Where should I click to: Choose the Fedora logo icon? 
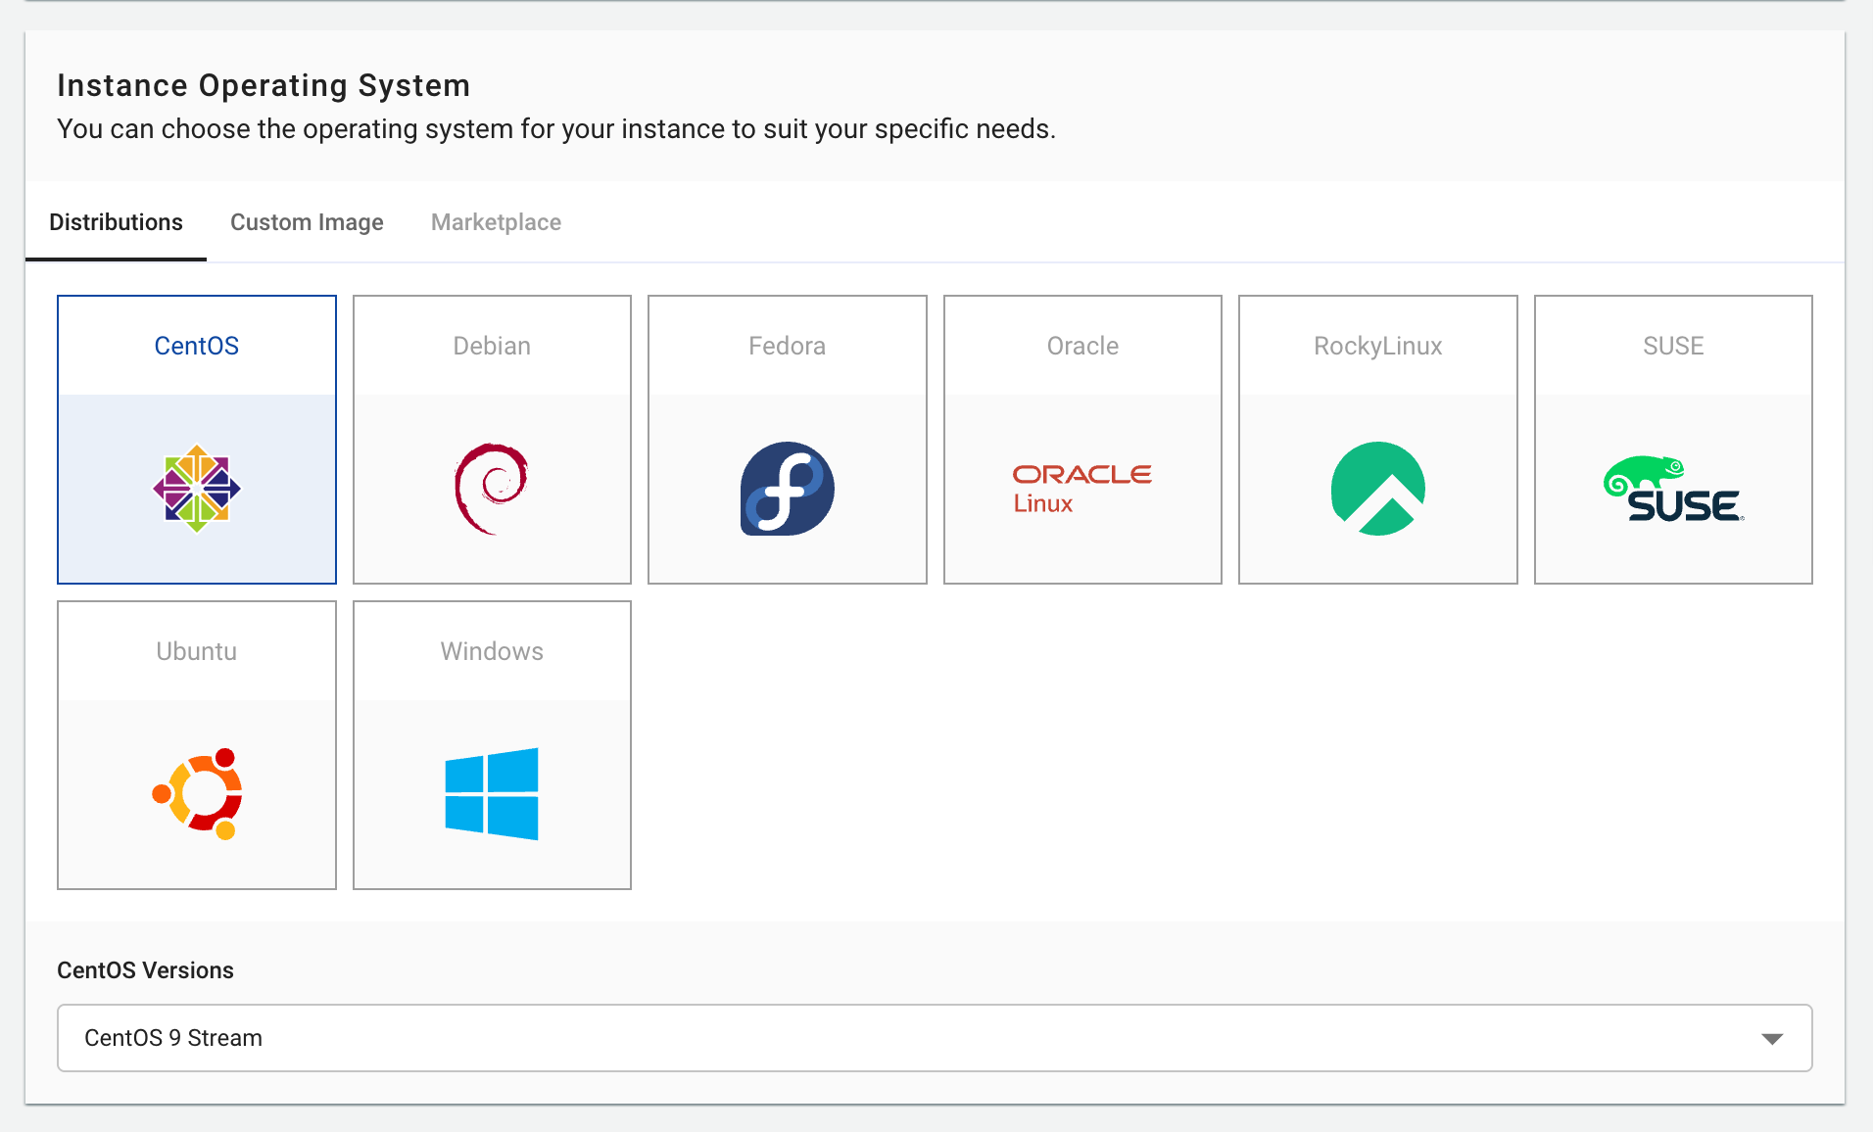[x=787, y=489]
